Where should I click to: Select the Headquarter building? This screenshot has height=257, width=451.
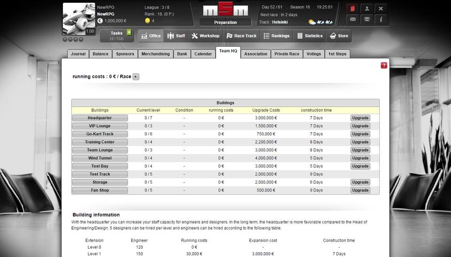point(100,118)
